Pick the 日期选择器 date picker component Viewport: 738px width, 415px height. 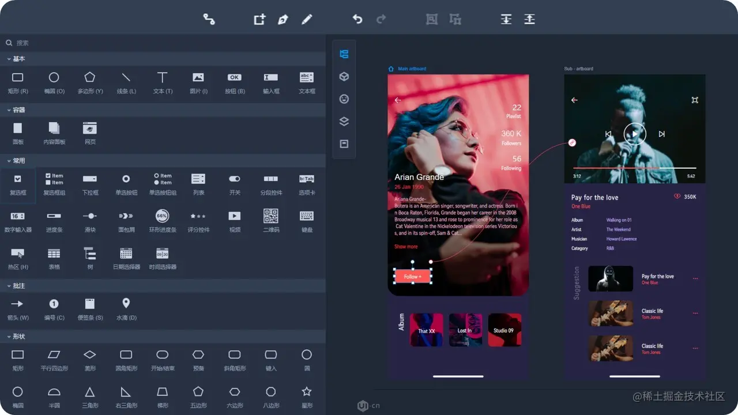coord(126,258)
